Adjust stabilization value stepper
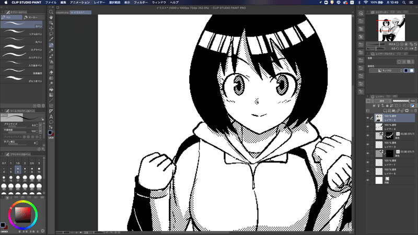The image size is (418, 235). click(x=37, y=143)
